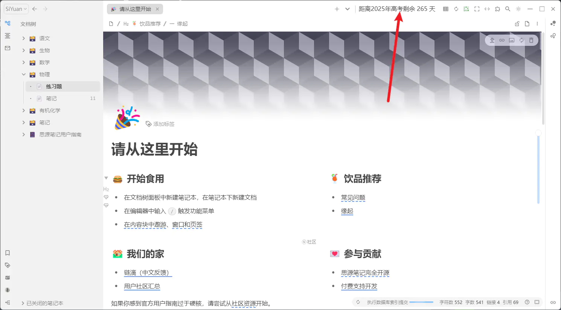Viewport: 561px width, 310px height.
Task: Fold the 开始食用 heading triangle
Action: [x=106, y=178]
